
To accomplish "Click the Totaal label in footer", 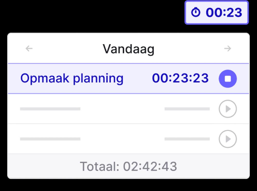I will tap(99, 167).
